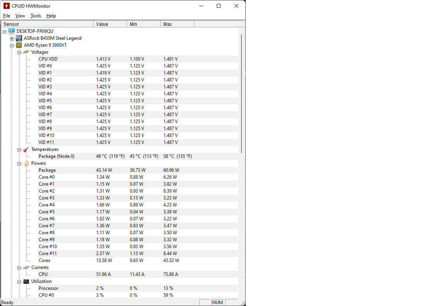Viewport: 445px width, 306px height.
Task: Select the Core #0 power row
Action: 138,177
